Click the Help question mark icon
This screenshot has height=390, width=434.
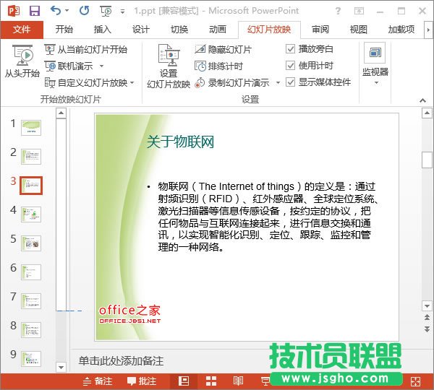pyautogui.click(x=338, y=11)
